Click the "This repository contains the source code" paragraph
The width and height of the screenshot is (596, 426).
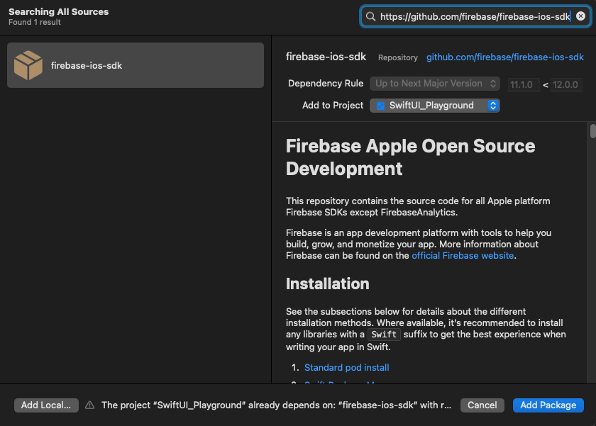click(418, 206)
